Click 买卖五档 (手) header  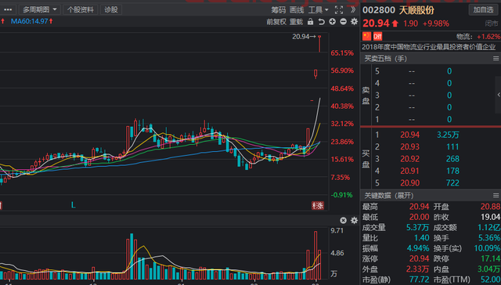[x=386, y=59]
